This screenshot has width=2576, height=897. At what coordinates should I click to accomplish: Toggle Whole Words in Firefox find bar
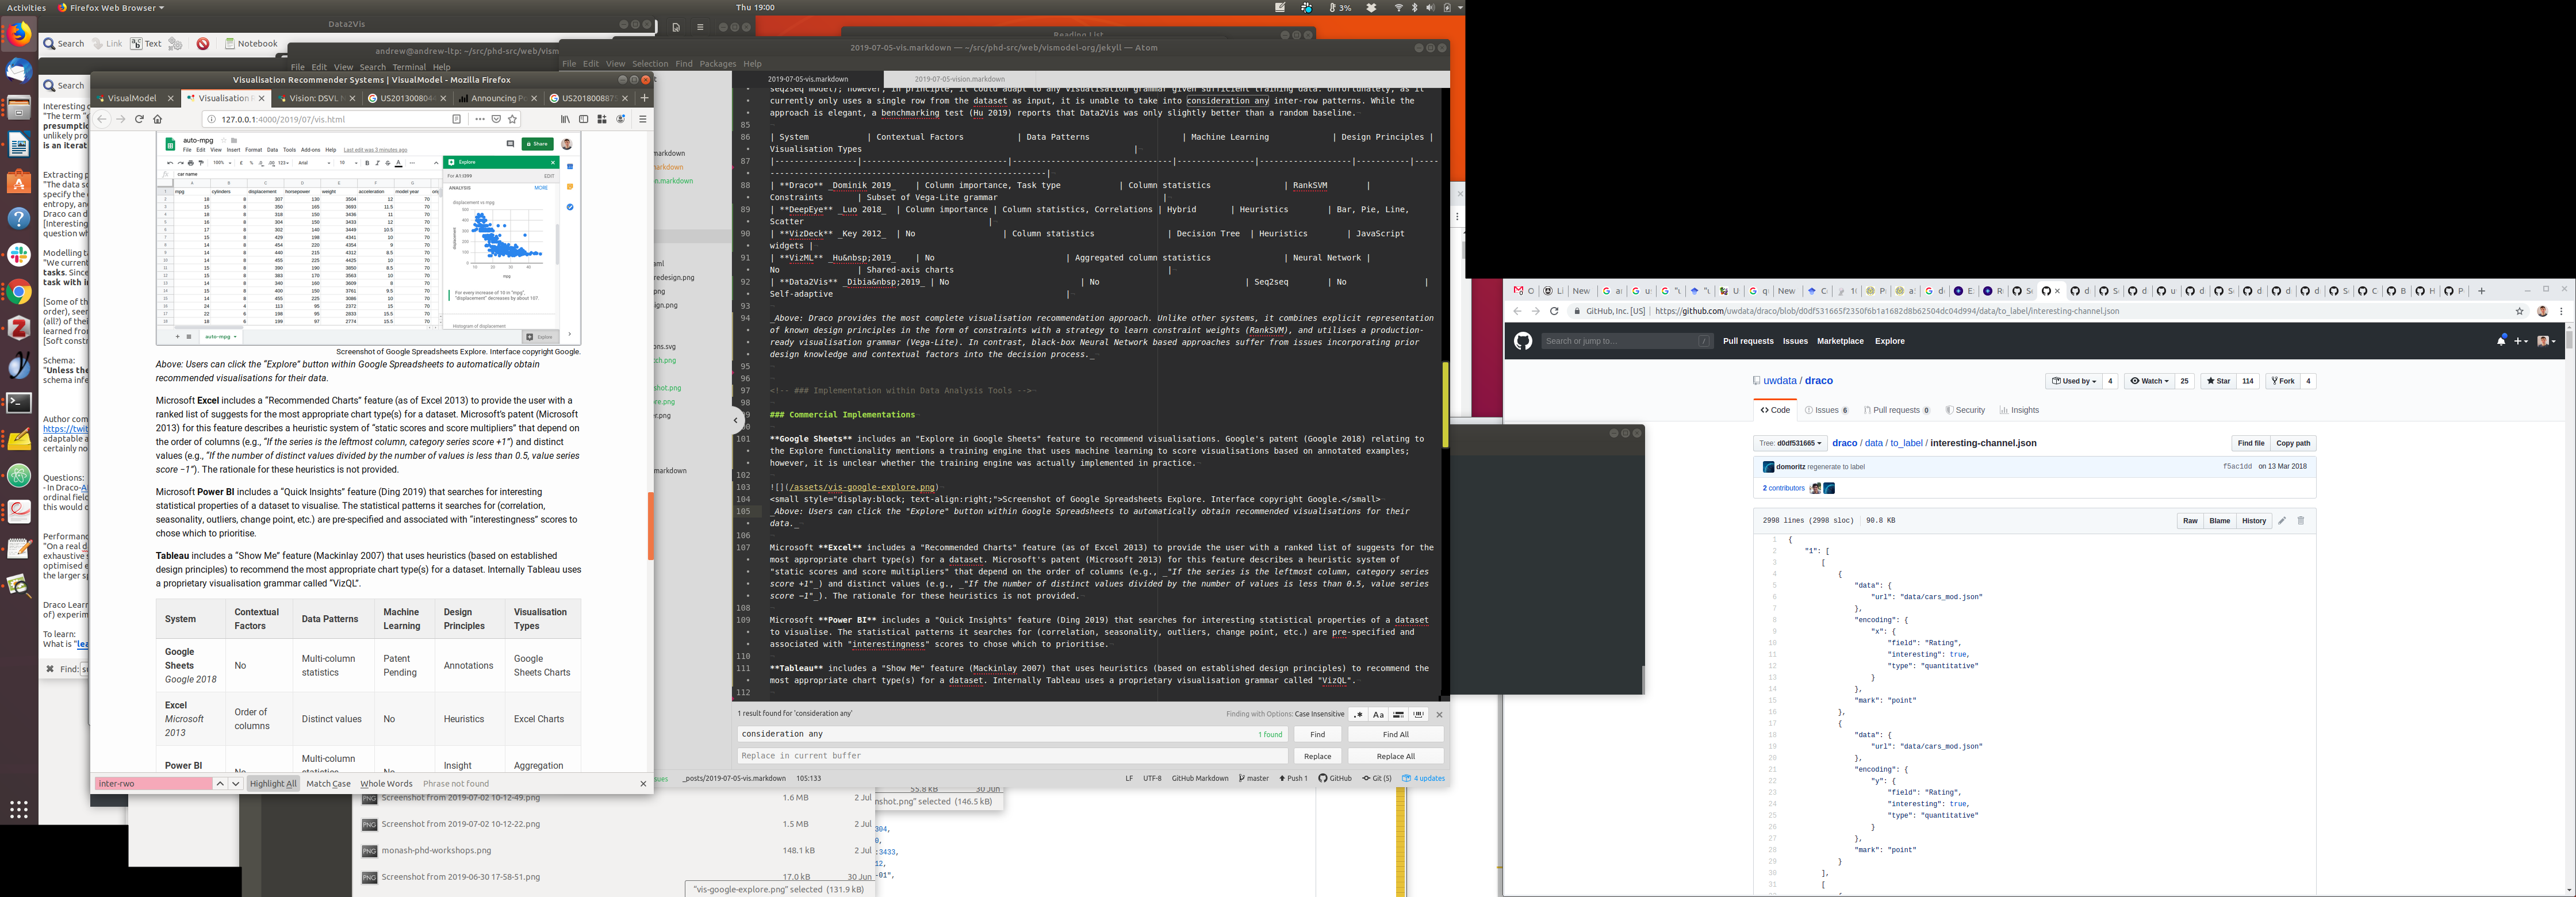[x=386, y=784]
